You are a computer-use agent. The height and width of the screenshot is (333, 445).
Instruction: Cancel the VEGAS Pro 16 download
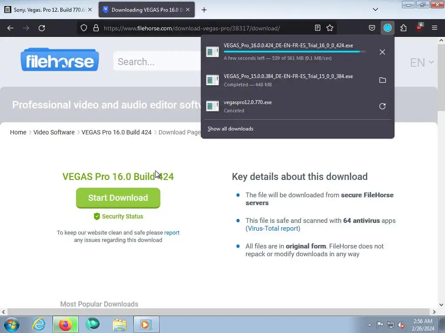click(382, 52)
